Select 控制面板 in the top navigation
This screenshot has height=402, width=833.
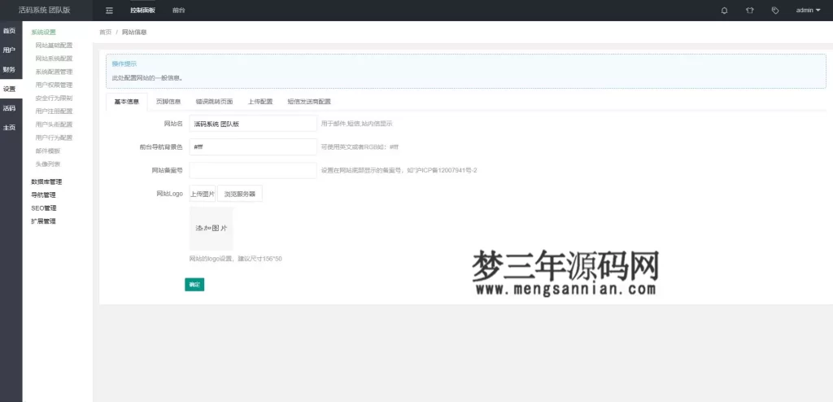tap(143, 11)
